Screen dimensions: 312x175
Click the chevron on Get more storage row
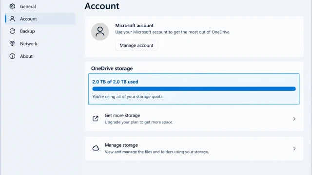294,119
